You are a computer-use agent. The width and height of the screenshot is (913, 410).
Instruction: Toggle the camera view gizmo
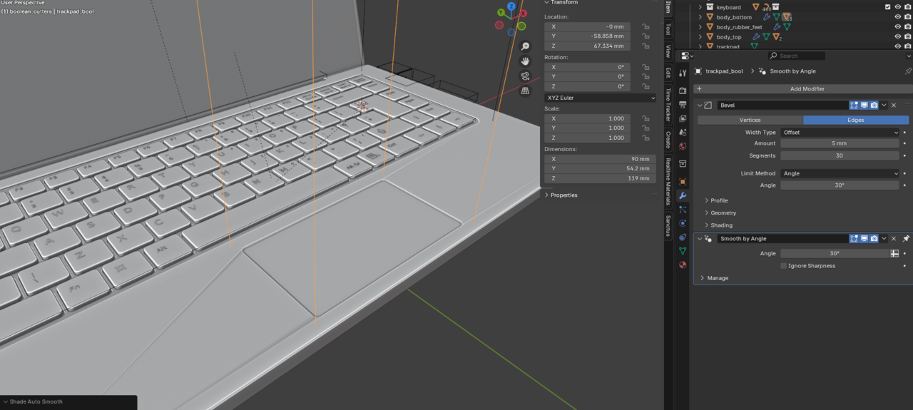[x=525, y=76]
